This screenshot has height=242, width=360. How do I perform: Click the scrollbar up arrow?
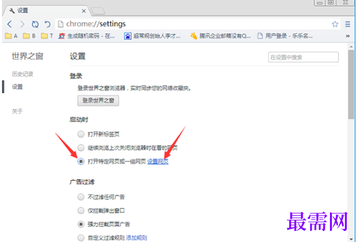[351, 47]
